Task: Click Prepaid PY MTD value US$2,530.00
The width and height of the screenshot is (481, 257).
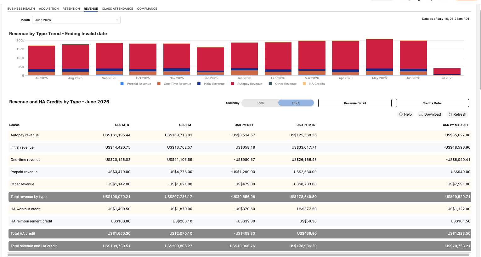Action: 305,172
